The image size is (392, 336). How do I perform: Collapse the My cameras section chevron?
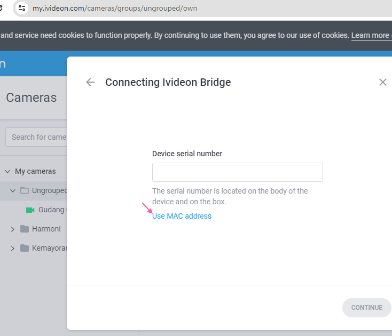pyautogui.click(x=7, y=172)
